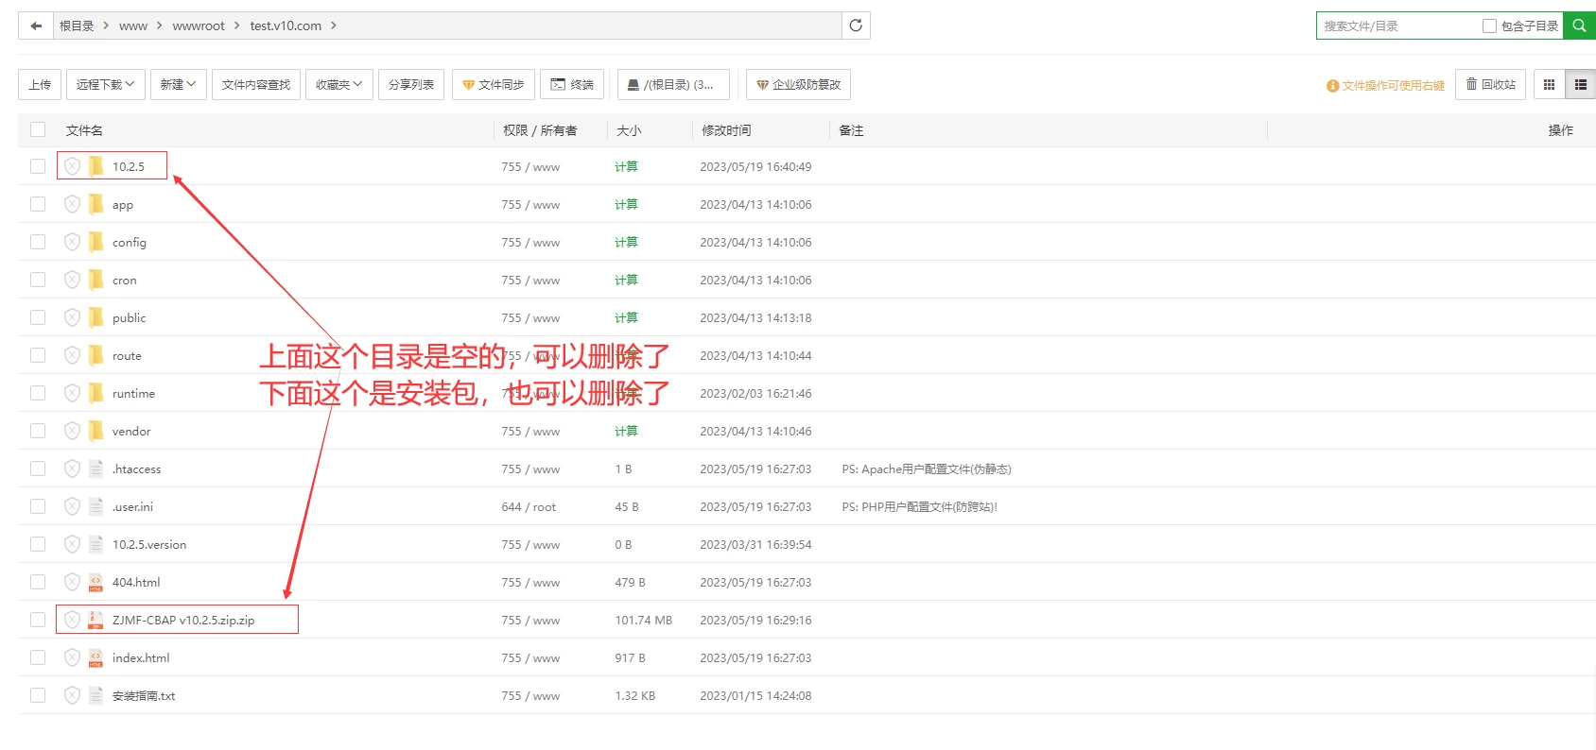The width and height of the screenshot is (1596, 750).
Task: Click the back arrow navigation icon
Action: [x=36, y=26]
